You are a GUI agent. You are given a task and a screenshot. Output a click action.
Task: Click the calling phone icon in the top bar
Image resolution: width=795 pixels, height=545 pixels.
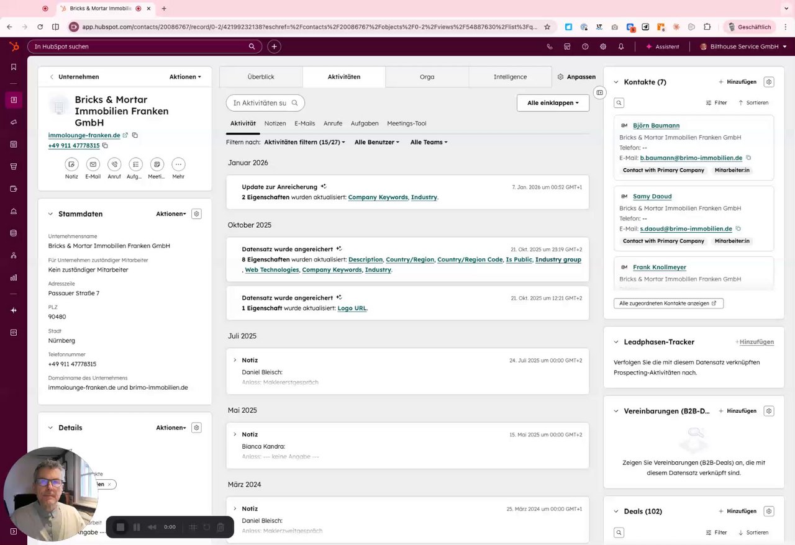tap(549, 47)
